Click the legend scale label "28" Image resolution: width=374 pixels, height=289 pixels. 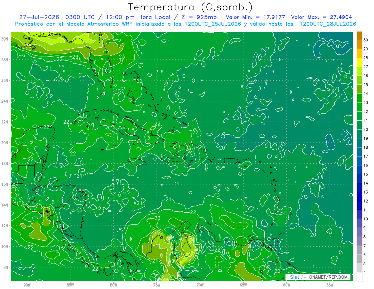tap(366, 58)
